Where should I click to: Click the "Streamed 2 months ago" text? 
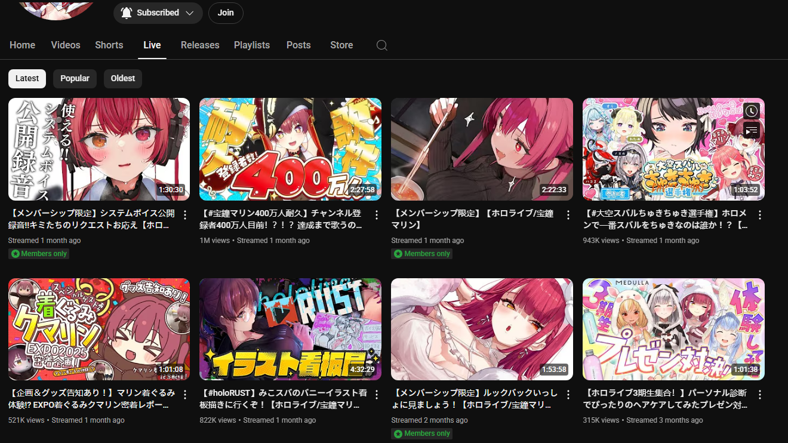[429, 420]
